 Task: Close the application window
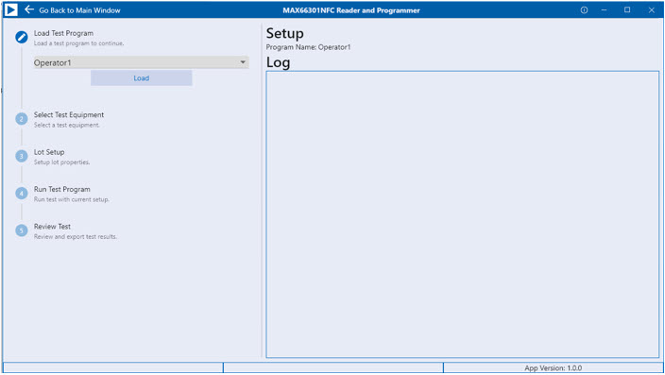pyautogui.click(x=652, y=10)
